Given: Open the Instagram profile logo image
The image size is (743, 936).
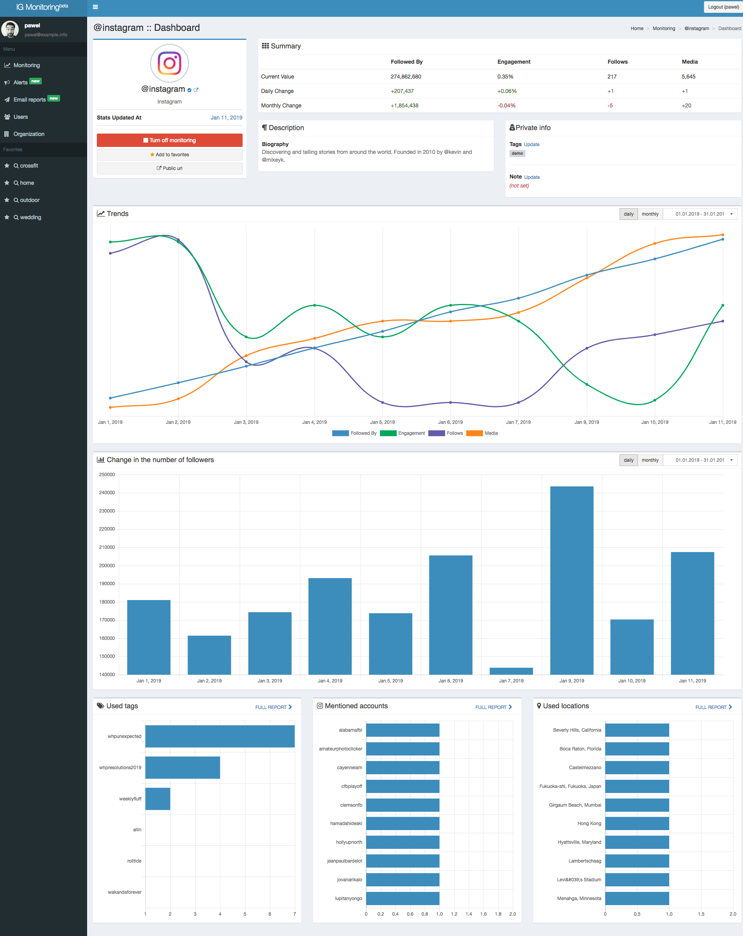Looking at the screenshot, I should (x=170, y=63).
